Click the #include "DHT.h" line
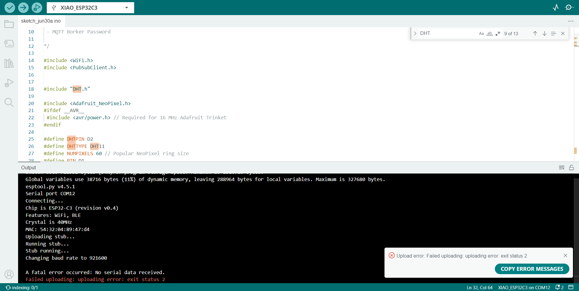This screenshot has height=291, width=579. point(67,89)
